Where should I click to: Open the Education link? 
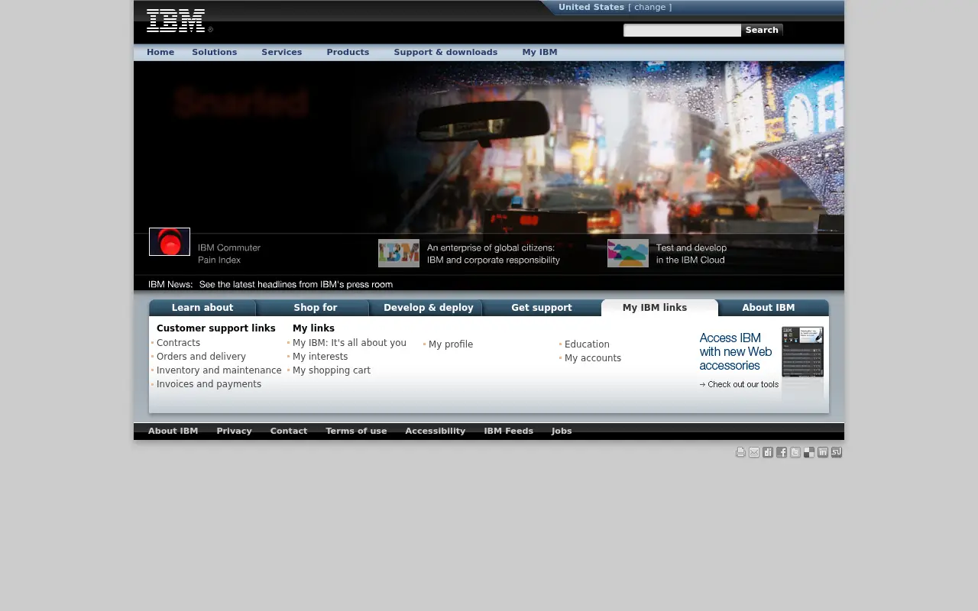587,344
